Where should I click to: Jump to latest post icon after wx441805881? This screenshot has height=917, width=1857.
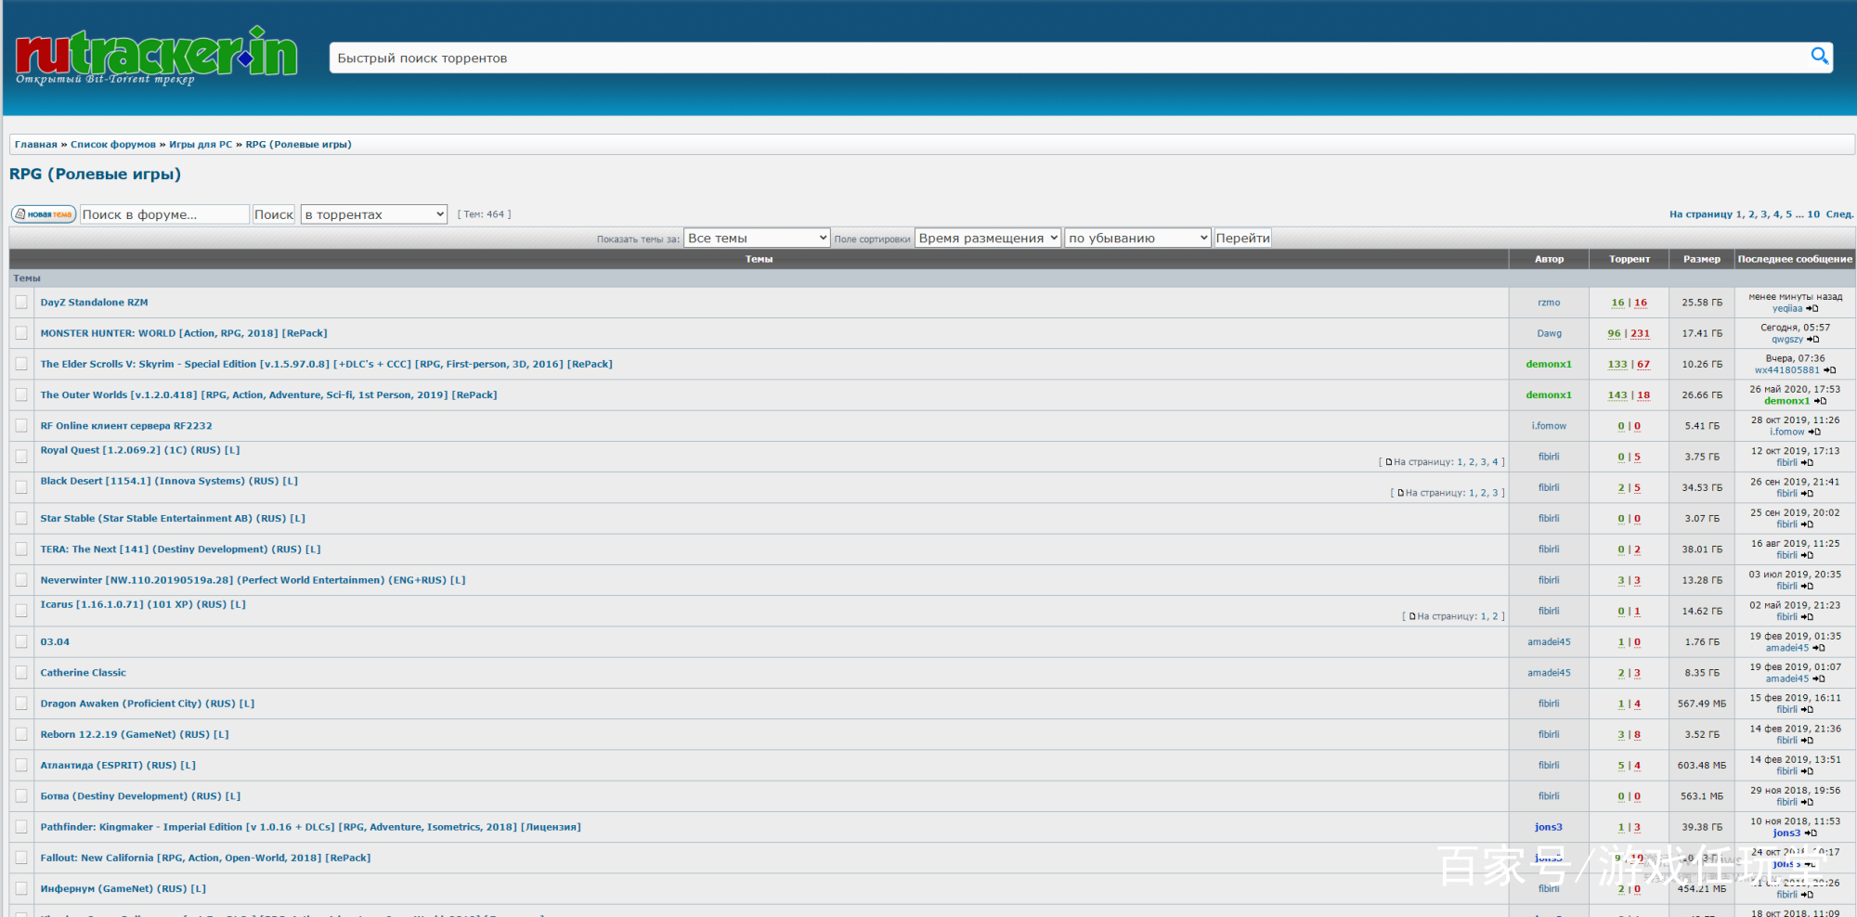[1830, 370]
